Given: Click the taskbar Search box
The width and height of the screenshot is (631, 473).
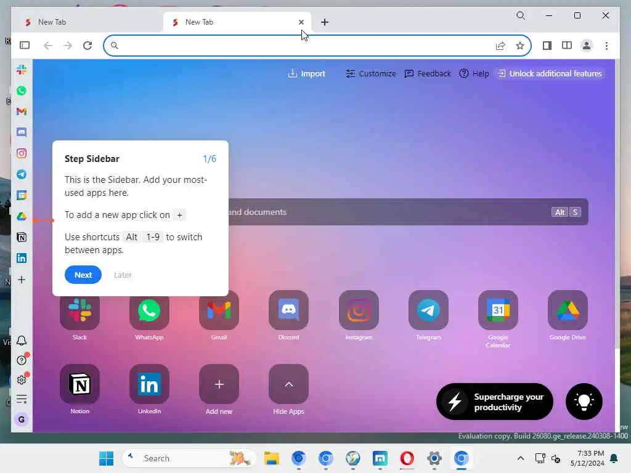Looking at the screenshot, I should coord(189,458).
